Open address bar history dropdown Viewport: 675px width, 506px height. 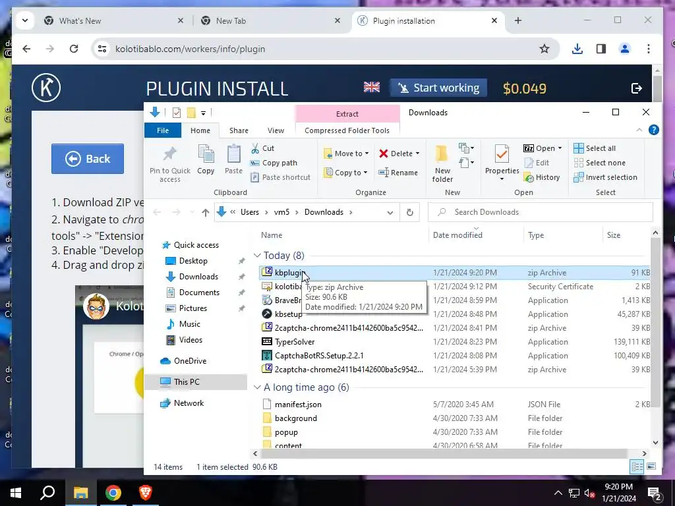click(390, 212)
